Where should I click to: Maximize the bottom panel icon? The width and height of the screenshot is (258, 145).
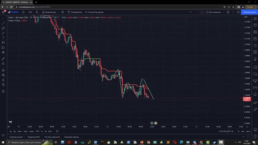point(248,137)
